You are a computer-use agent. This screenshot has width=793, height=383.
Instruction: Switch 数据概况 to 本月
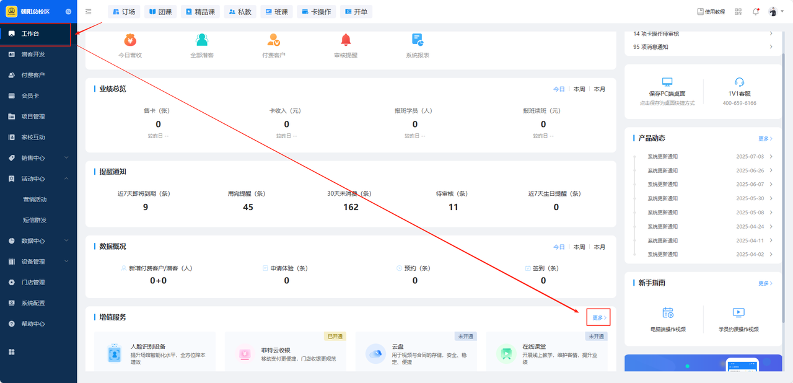click(x=600, y=247)
